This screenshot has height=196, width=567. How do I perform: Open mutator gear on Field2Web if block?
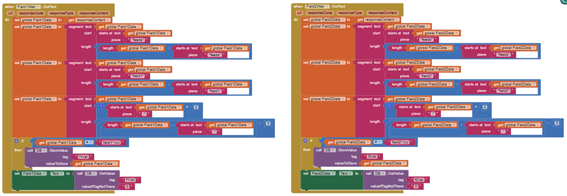(x=306, y=141)
